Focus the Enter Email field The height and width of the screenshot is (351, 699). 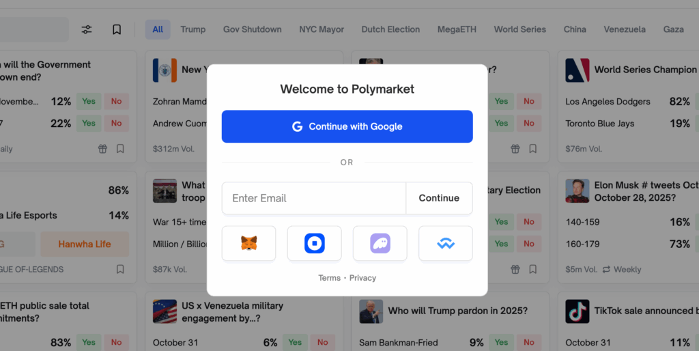click(x=314, y=198)
